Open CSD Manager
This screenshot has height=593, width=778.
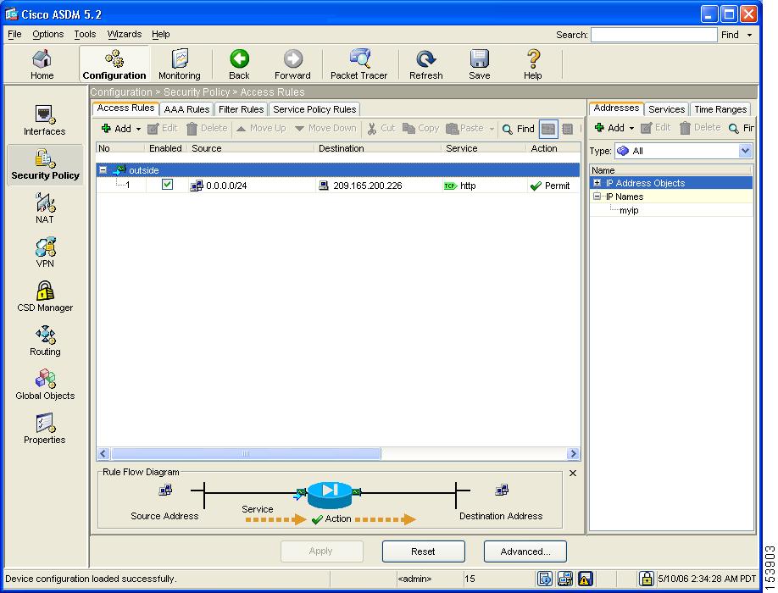[45, 296]
